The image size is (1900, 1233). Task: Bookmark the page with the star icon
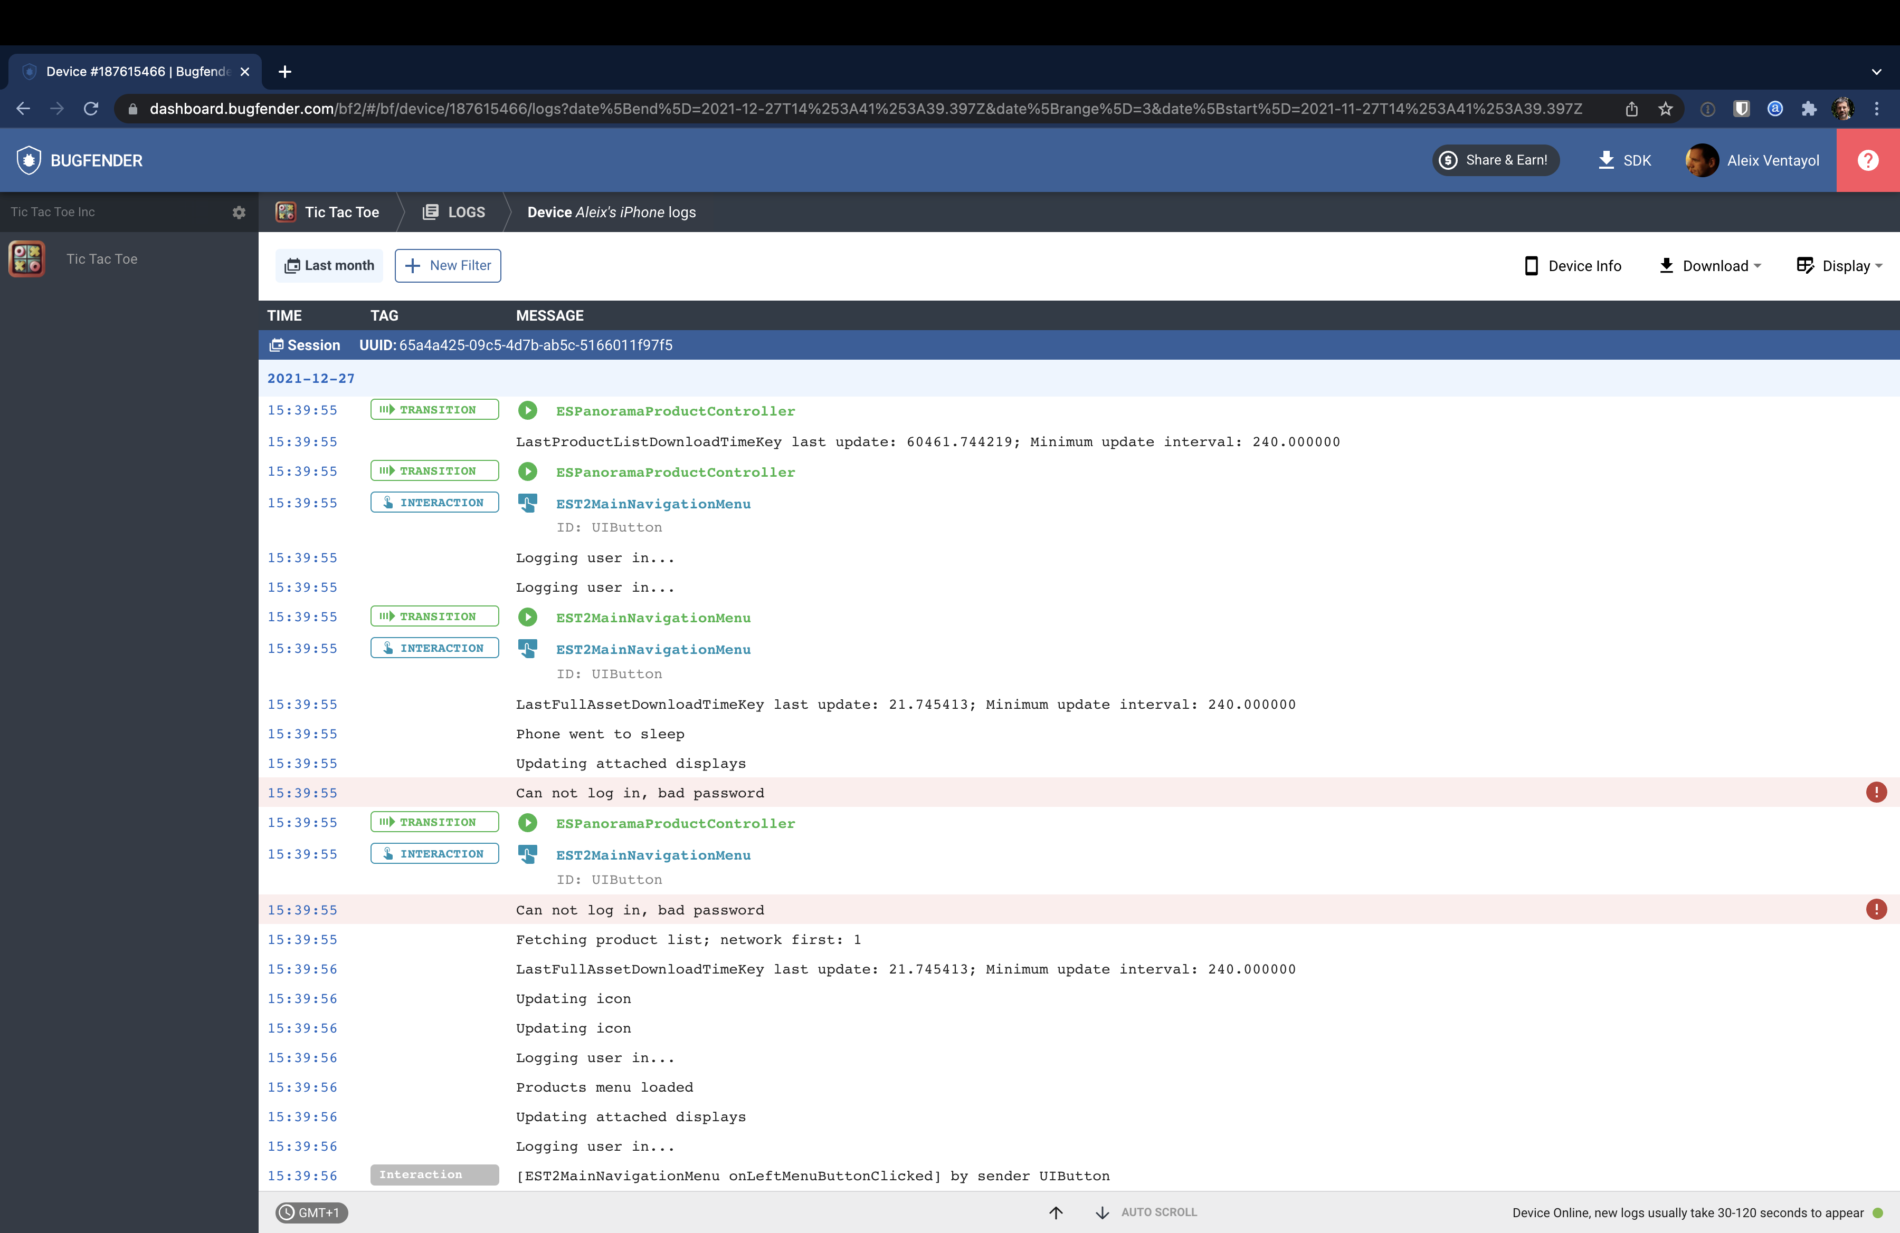pyautogui.click(x=1665, y=109)
